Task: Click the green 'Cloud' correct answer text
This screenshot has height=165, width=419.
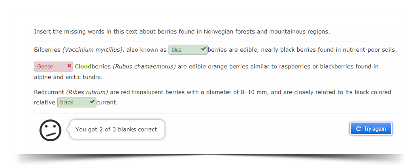Action: [83, 66]
